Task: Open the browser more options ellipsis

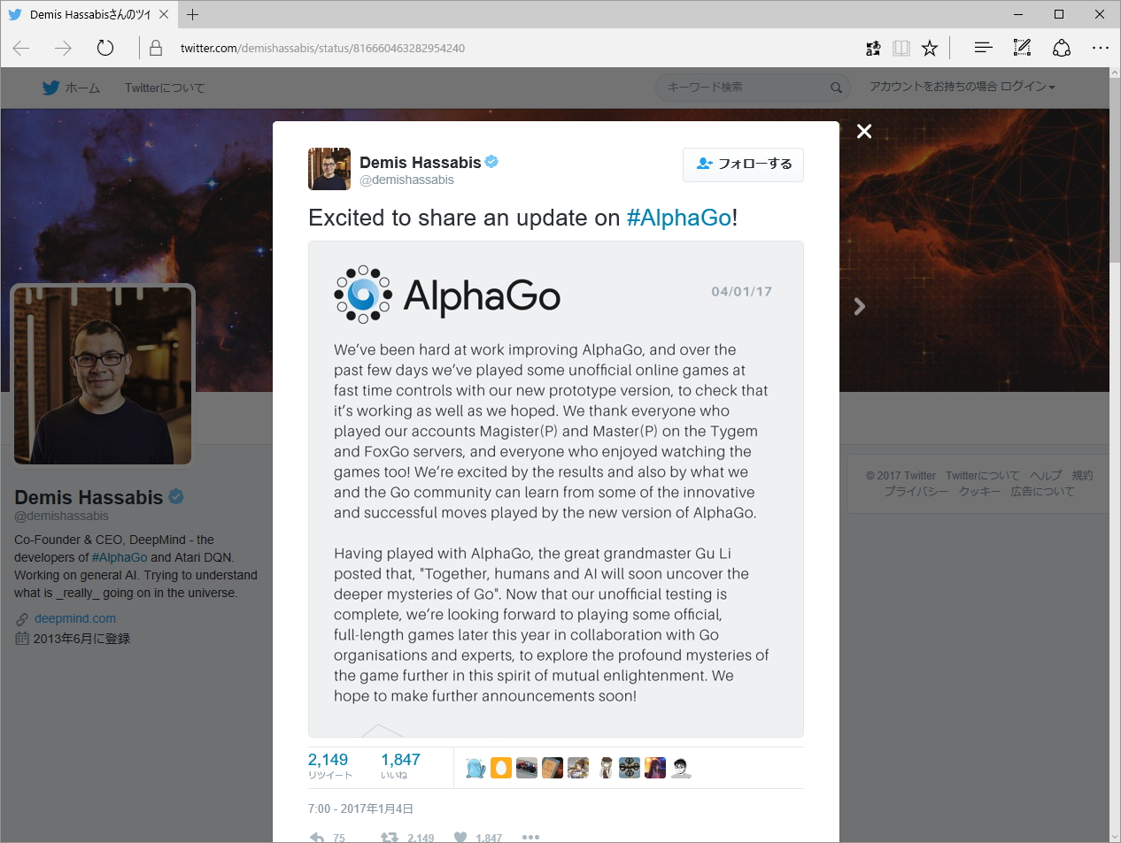Action: pos(1101,48)
